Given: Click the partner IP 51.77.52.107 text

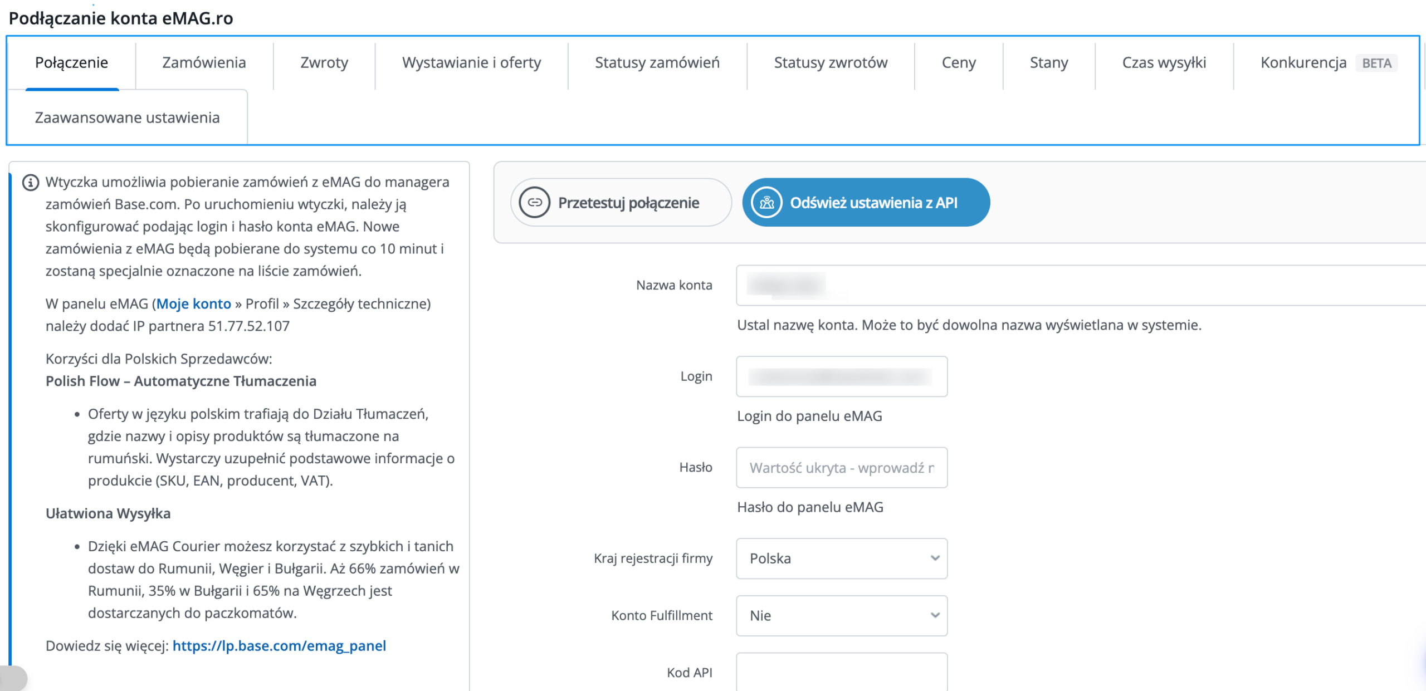Looking at the screenshot, I should click(x=249, y=326).
